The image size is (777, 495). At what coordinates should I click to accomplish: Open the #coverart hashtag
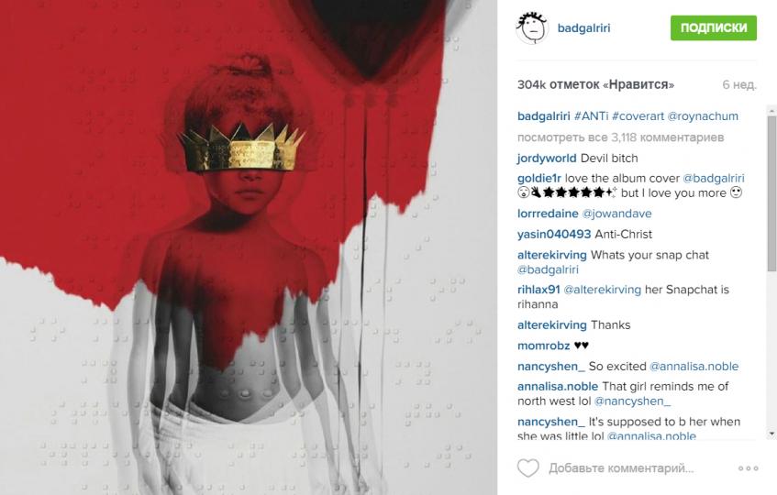(x=638, y=115)
